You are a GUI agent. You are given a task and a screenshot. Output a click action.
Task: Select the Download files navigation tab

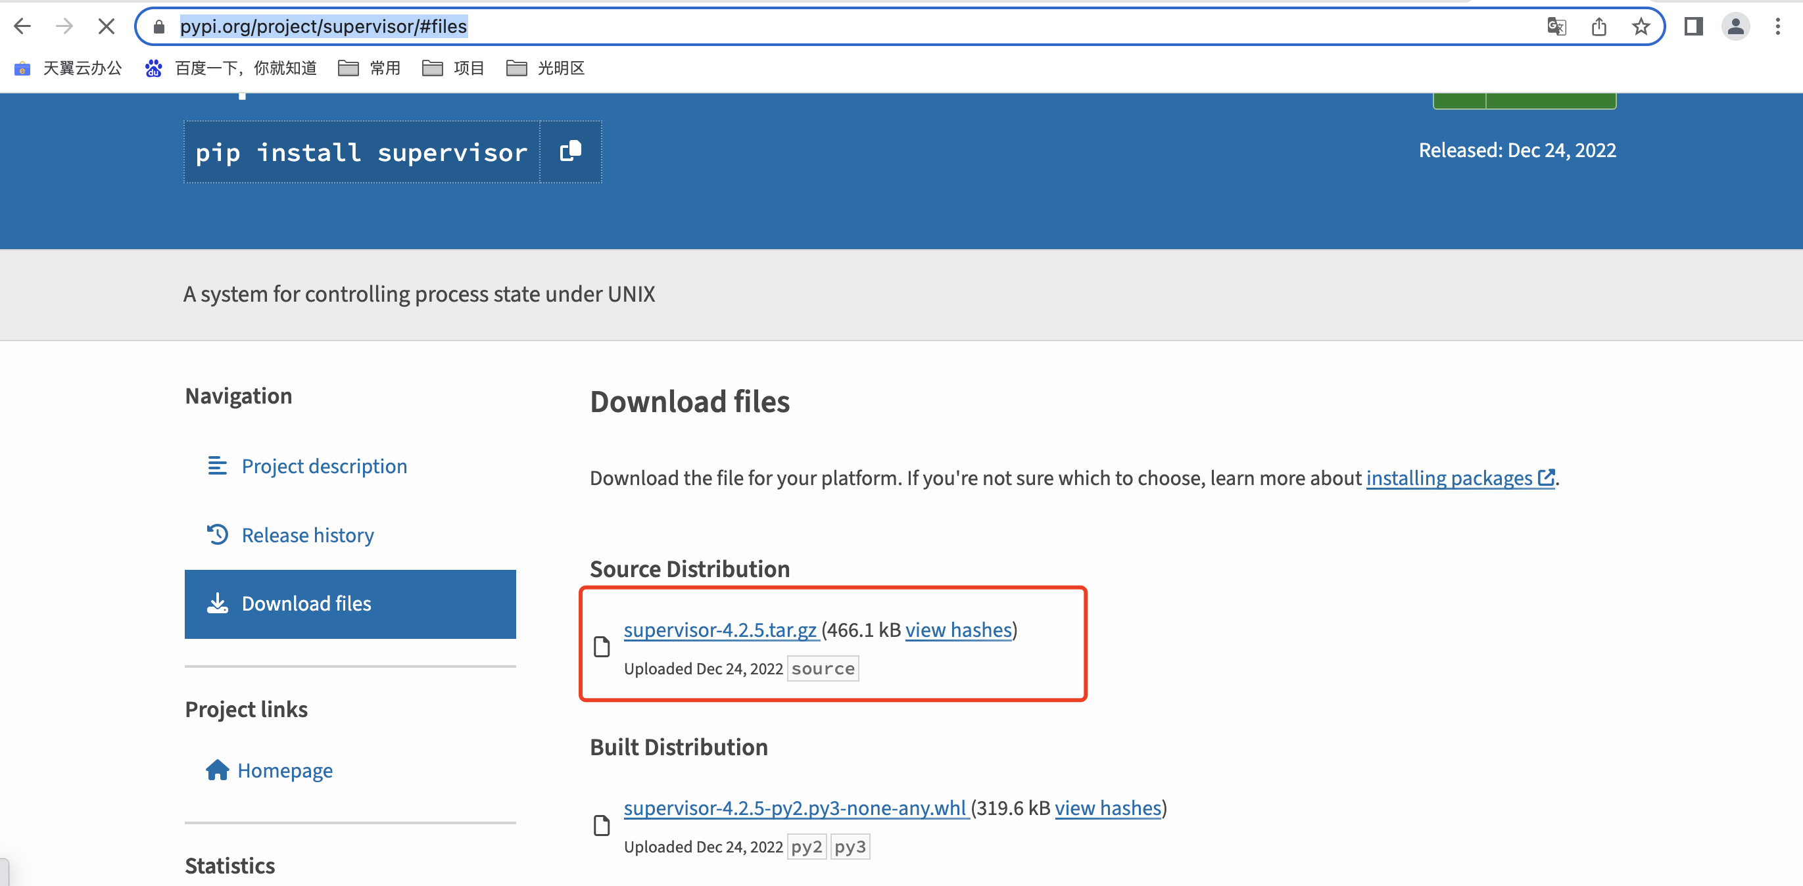click(350, 604)
